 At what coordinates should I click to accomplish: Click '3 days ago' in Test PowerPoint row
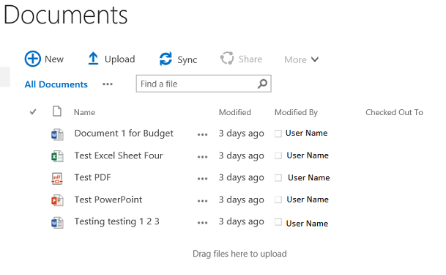(241, 200)
